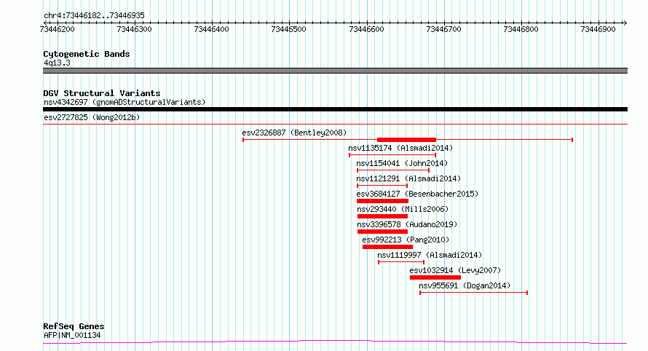
Task: Click the 73446700 ruler tick label
Action: click(443, 29)
